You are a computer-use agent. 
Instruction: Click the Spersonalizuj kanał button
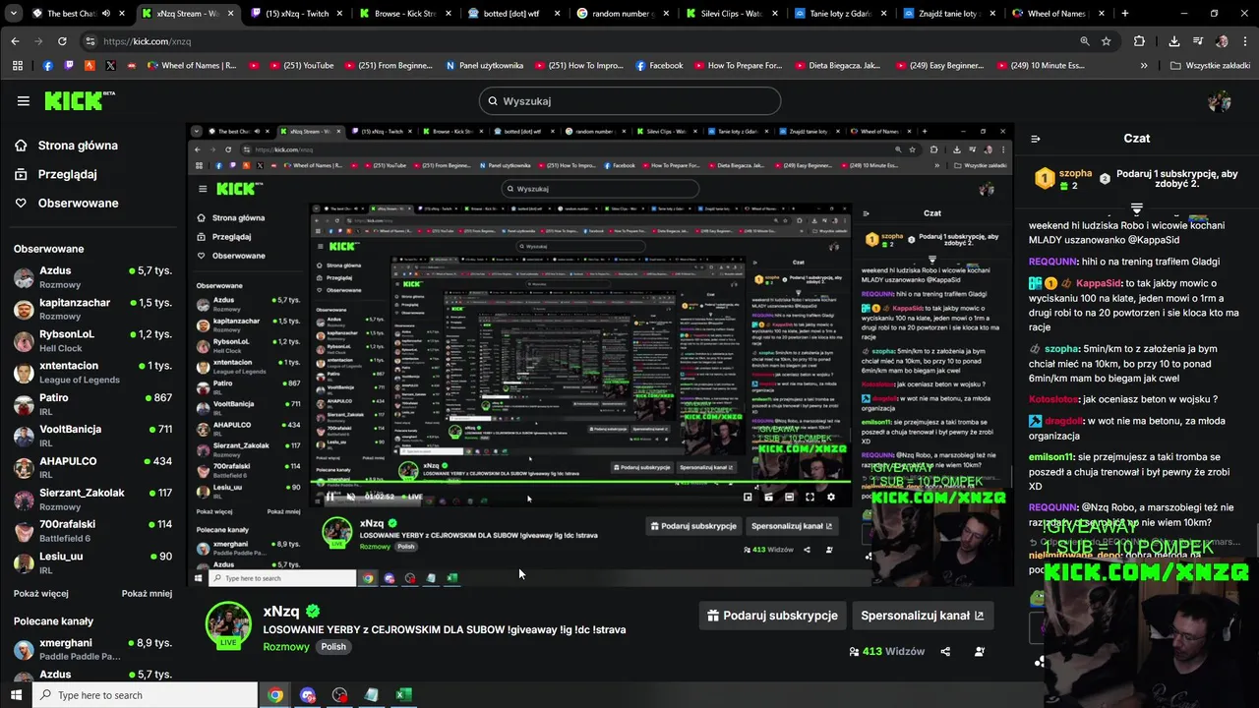pos(922,616)
